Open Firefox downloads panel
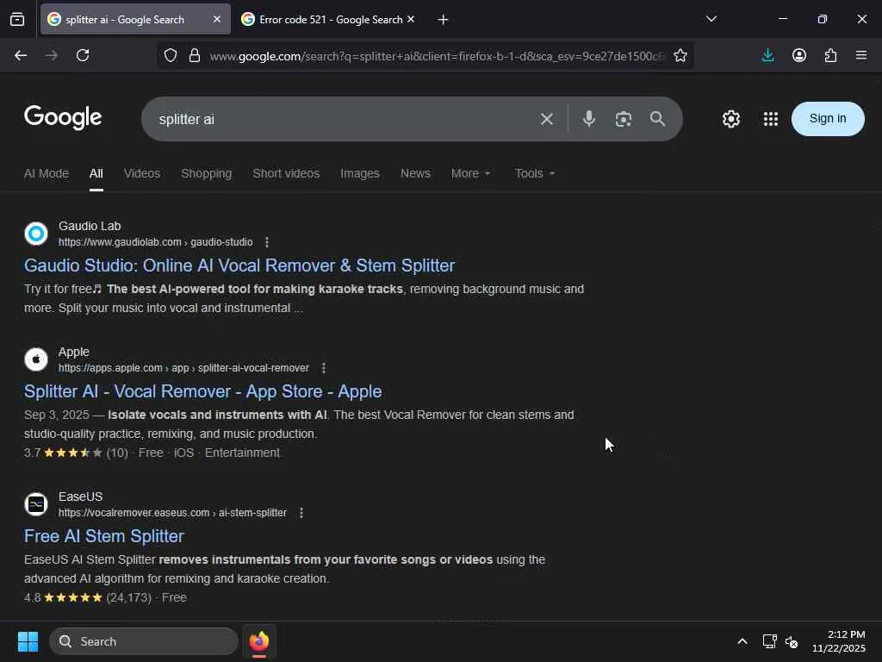The height and width of the screenshot is (662, 882). [768, 55]
